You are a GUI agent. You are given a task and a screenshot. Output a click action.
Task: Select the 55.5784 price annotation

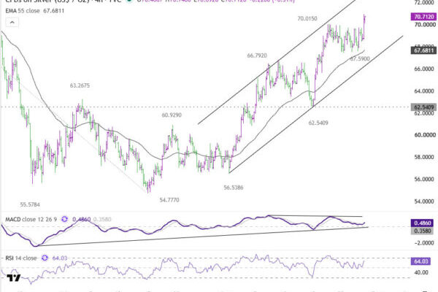30,204
